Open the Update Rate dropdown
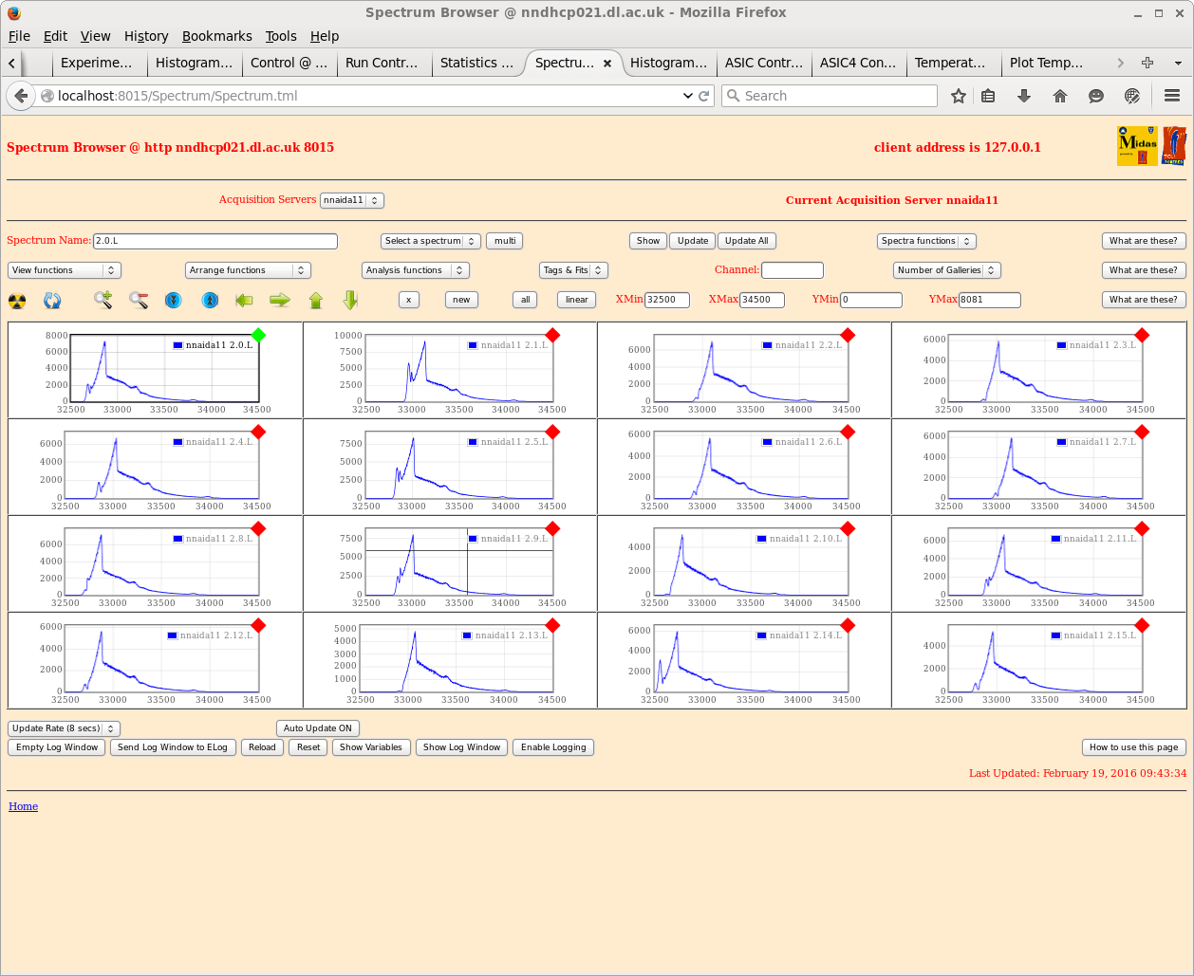This screenshot has height=976, width=1194. coord(64,728)
